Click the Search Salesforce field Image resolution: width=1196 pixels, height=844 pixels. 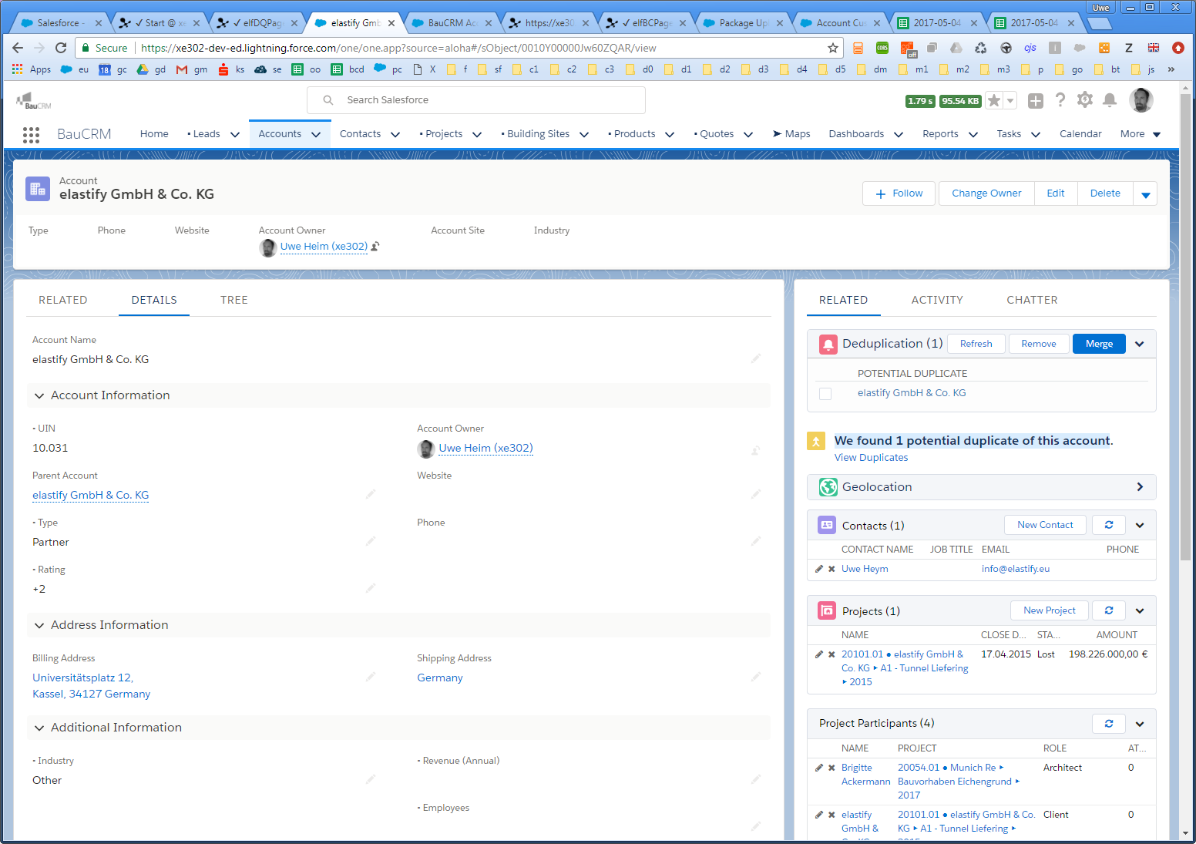pos(476,100)
